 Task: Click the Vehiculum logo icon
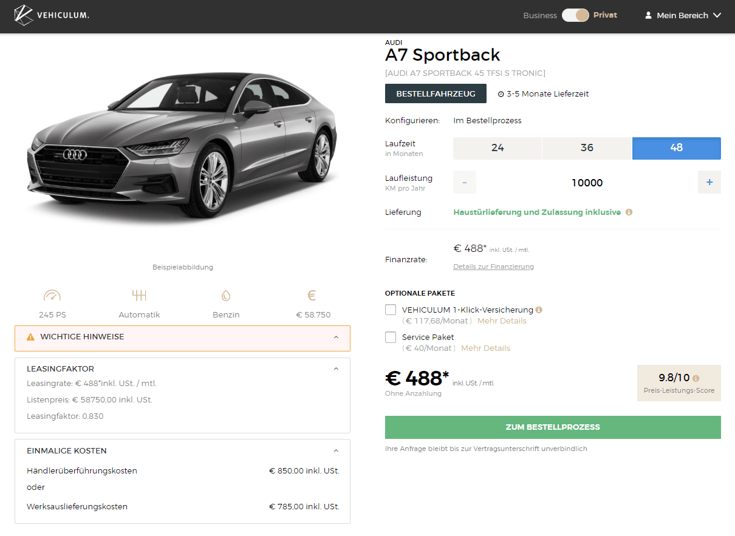pyautogui.click(x=24, y=15)
